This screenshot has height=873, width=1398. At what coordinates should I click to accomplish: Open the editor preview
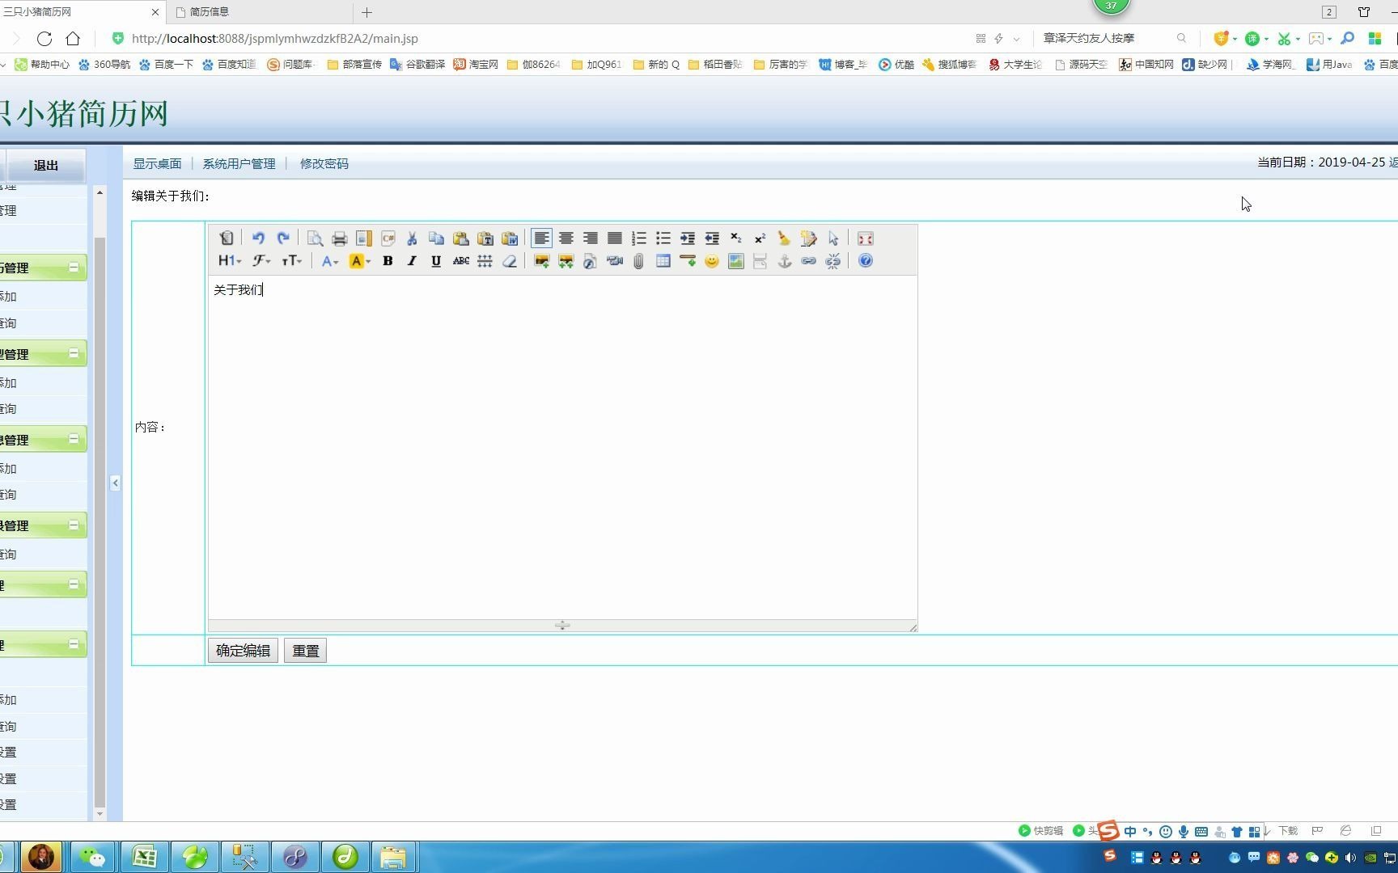pyautogui.click(x=315, y=238)
